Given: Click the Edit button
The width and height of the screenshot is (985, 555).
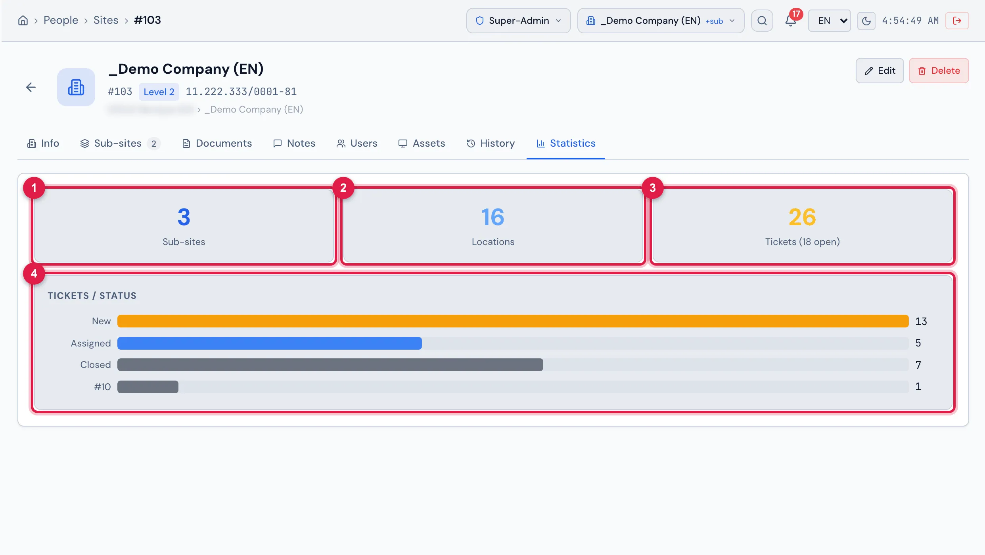Looking at the screenshot, I should click(880, 71).
